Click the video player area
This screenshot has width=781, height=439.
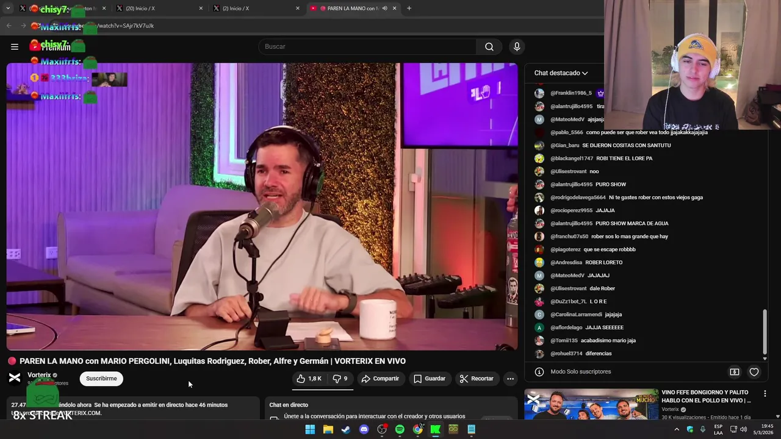pyautogui.click(x=262, y=207)
